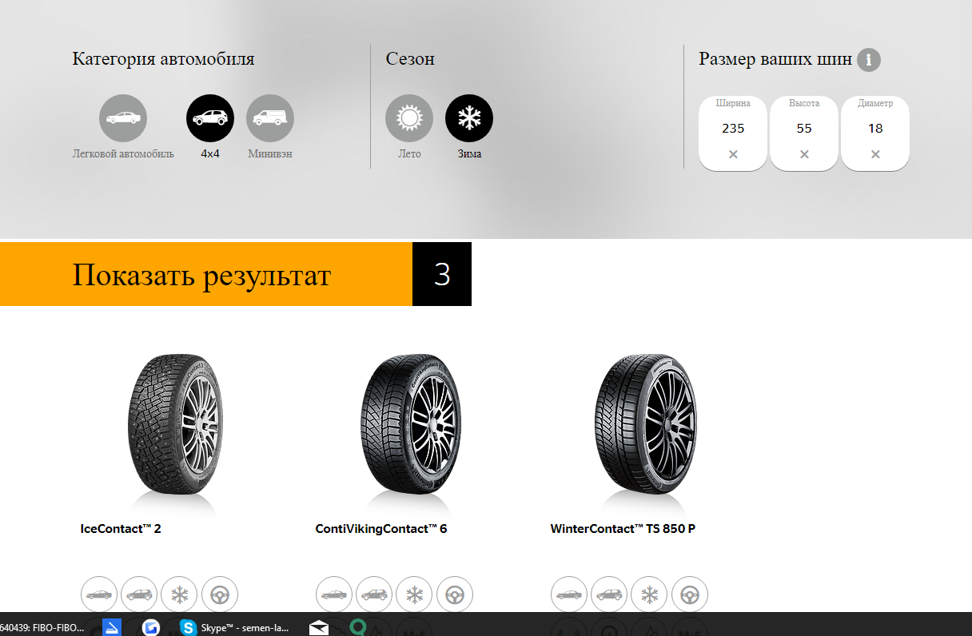Click the Категория автомобиля heading
The width and height of the screenshot is (972, 636).
coord(163,58)
